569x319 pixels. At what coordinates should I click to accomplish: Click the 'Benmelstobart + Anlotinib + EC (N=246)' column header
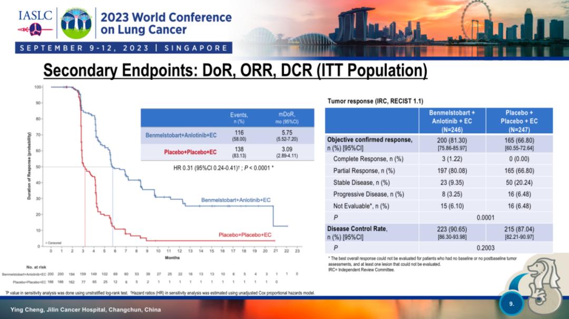pos(452,121)
